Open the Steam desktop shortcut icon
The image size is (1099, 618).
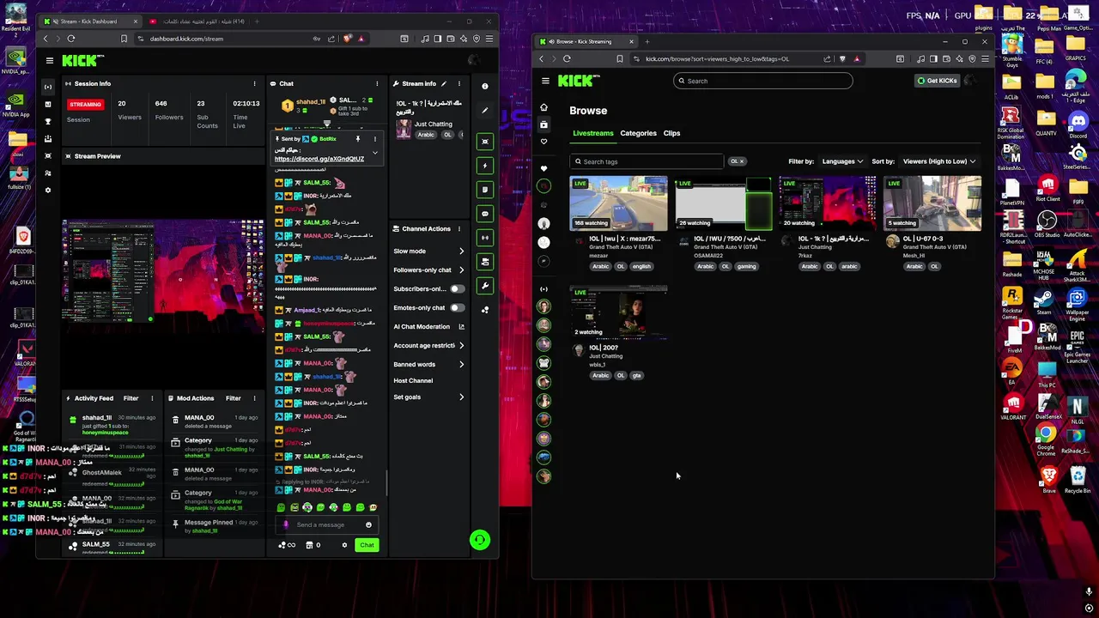pyautogui.click(x=1044, y=302)
